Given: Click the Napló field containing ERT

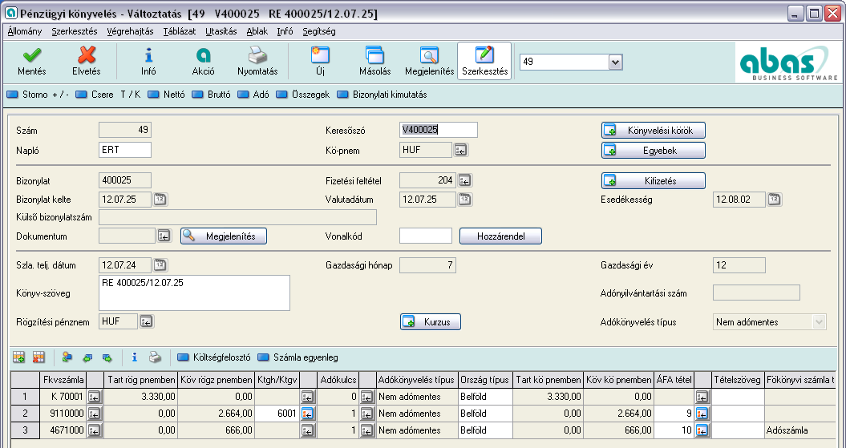Looking at the screenshot, I should point(125,150).
